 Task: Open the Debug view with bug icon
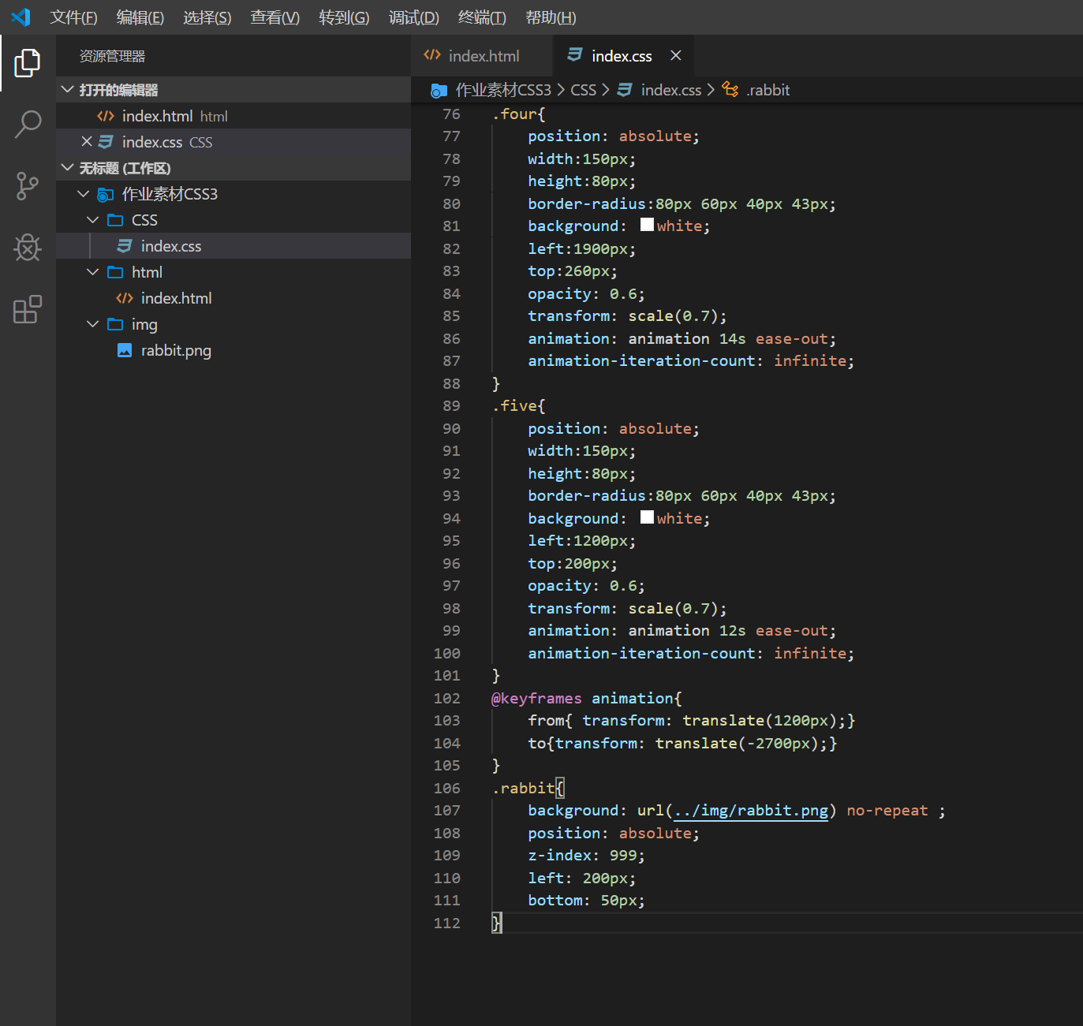pyautogui.click(x=28, y=248)
